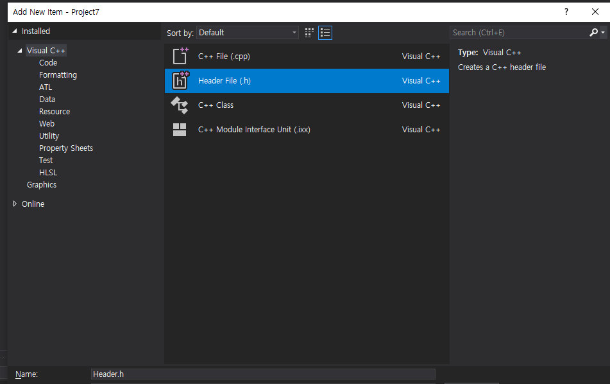
Task: Select the Utility category
Action: click(x=49, y=136)
